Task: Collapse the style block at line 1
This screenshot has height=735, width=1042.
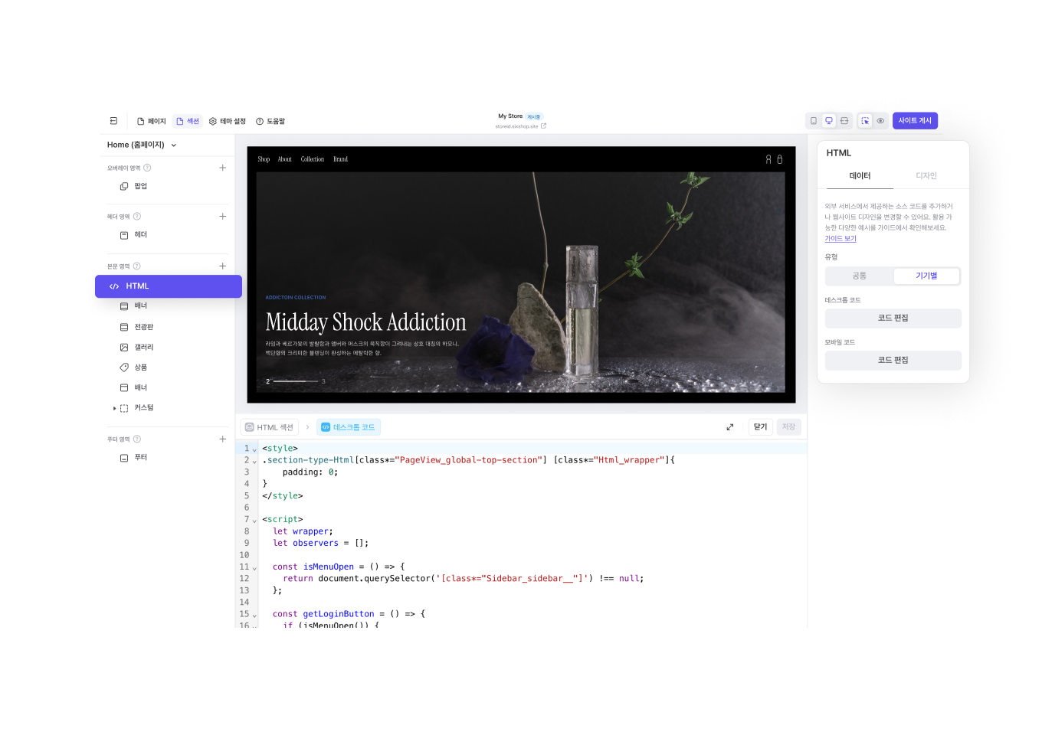Action: coord(254,449)
